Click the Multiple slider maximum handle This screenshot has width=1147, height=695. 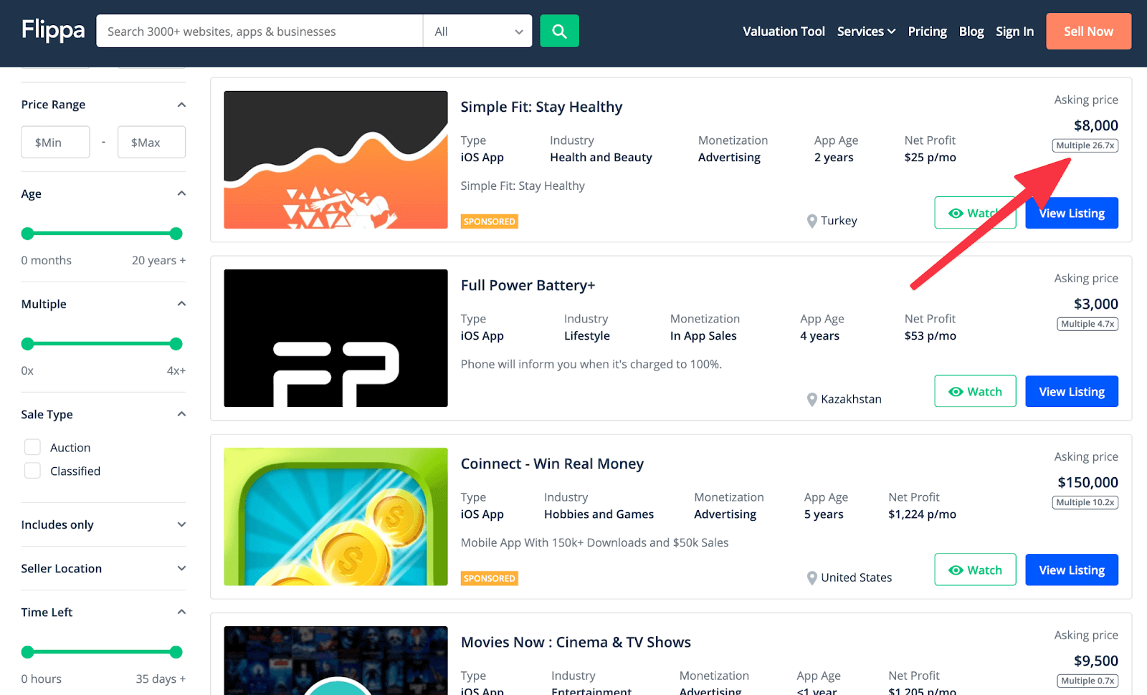tap(176, 344)
